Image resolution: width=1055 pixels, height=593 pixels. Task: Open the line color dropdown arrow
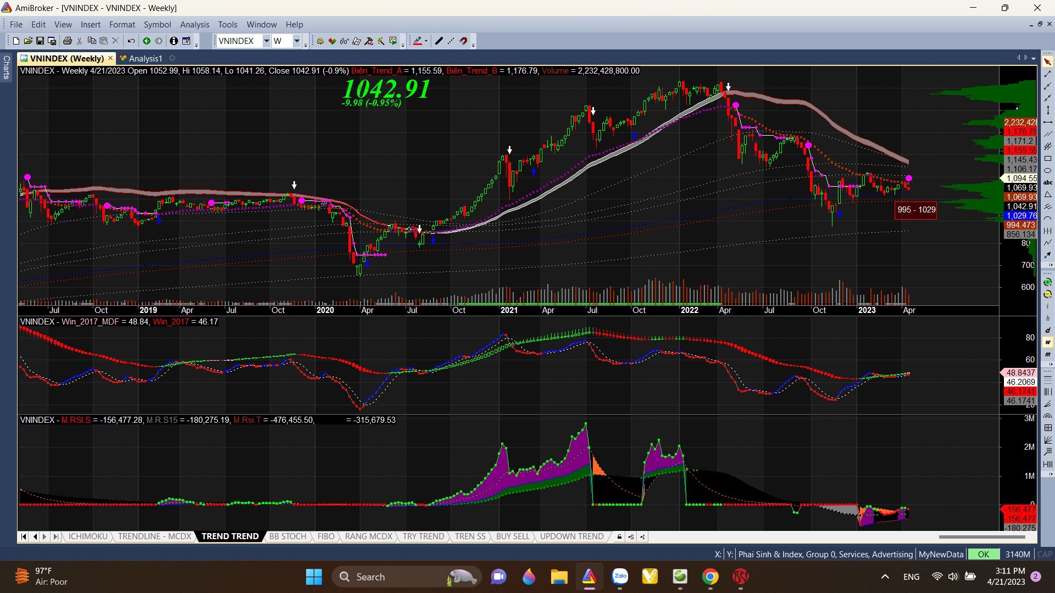pyautogui.click(x=426, y=41)
